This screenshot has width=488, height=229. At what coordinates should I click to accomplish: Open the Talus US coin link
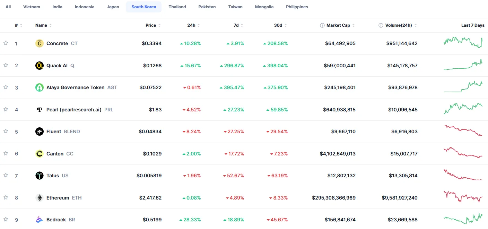coord(52,176)
